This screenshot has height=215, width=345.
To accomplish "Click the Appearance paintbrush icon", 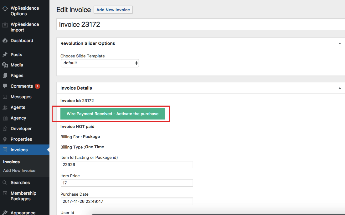I will [5, 213].
